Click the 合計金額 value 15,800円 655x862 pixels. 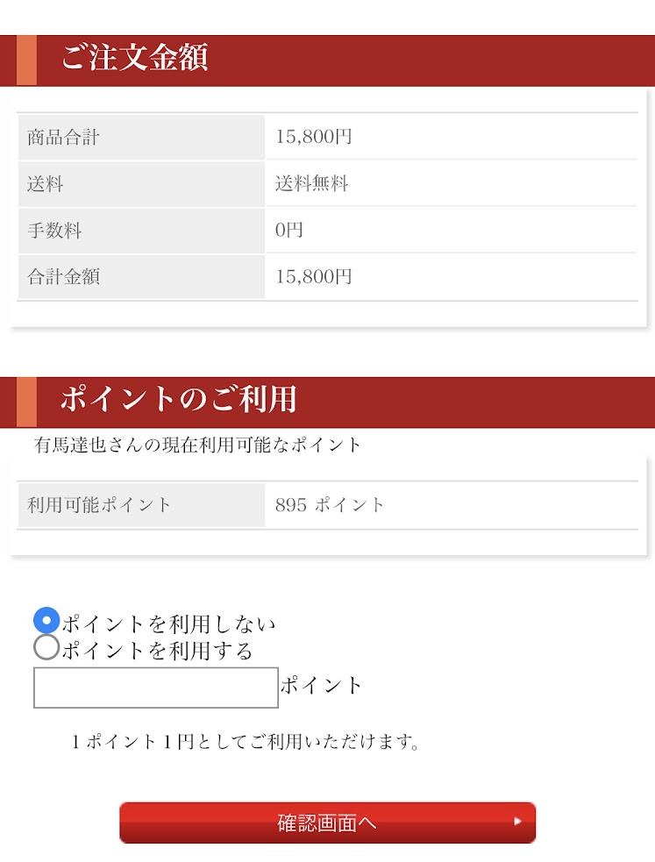[314, 276]
